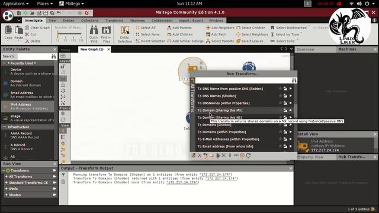This screenshot has width=379, height=213.
Task: Click the list view icon under View
Action: (x=63, y=137)
